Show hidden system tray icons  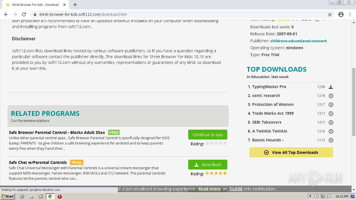(310, 196)
